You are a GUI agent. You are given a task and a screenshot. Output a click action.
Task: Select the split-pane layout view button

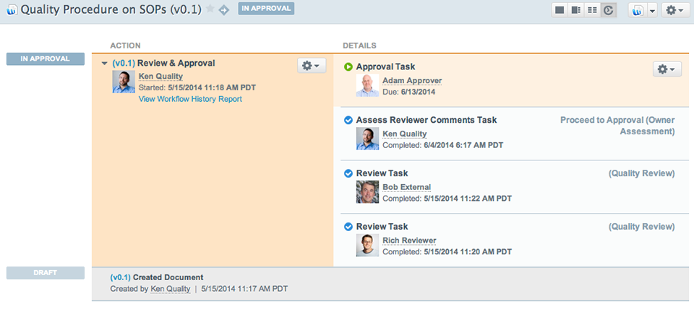click(x=576, y=10)
